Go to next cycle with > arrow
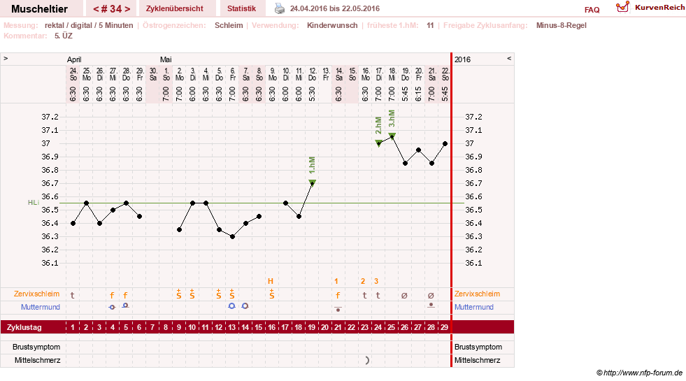This screenshot has width=686, height=381. pos(127,9)
